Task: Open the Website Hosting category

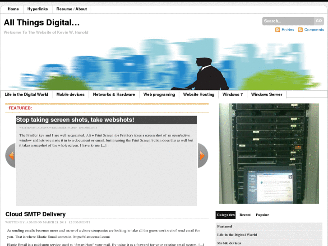Action: 199,94
